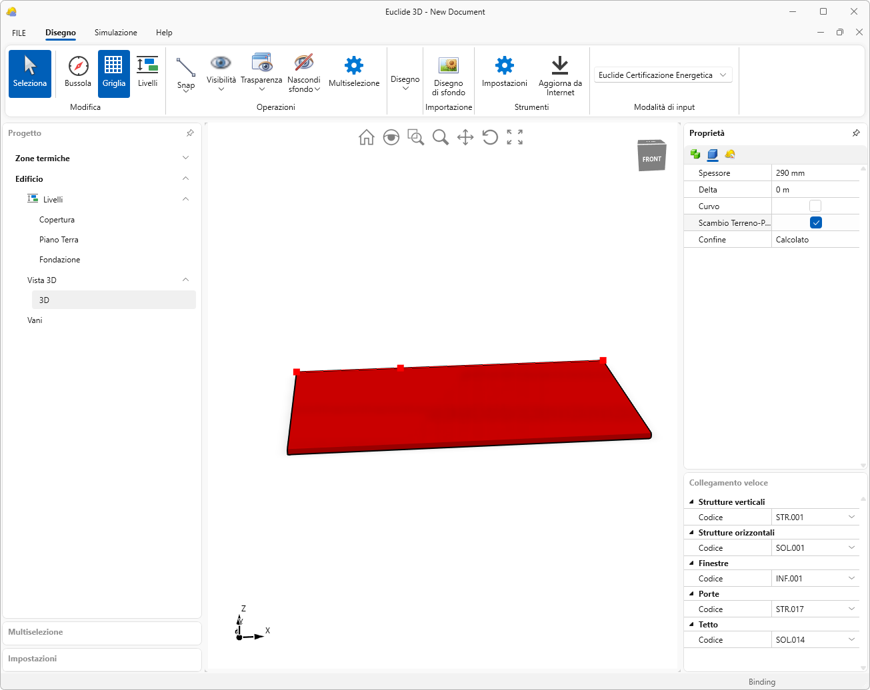This screenshot has width=870, height=690.
Task: Click the fullscreen expand icon in viewport
Action: tap(515, 137)
